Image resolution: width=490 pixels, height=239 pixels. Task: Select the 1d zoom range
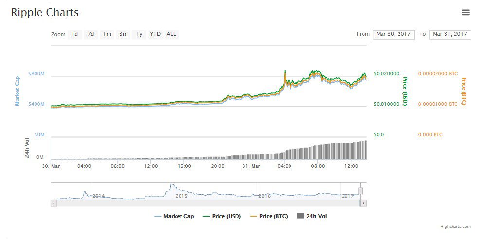(x=74, y=34)
